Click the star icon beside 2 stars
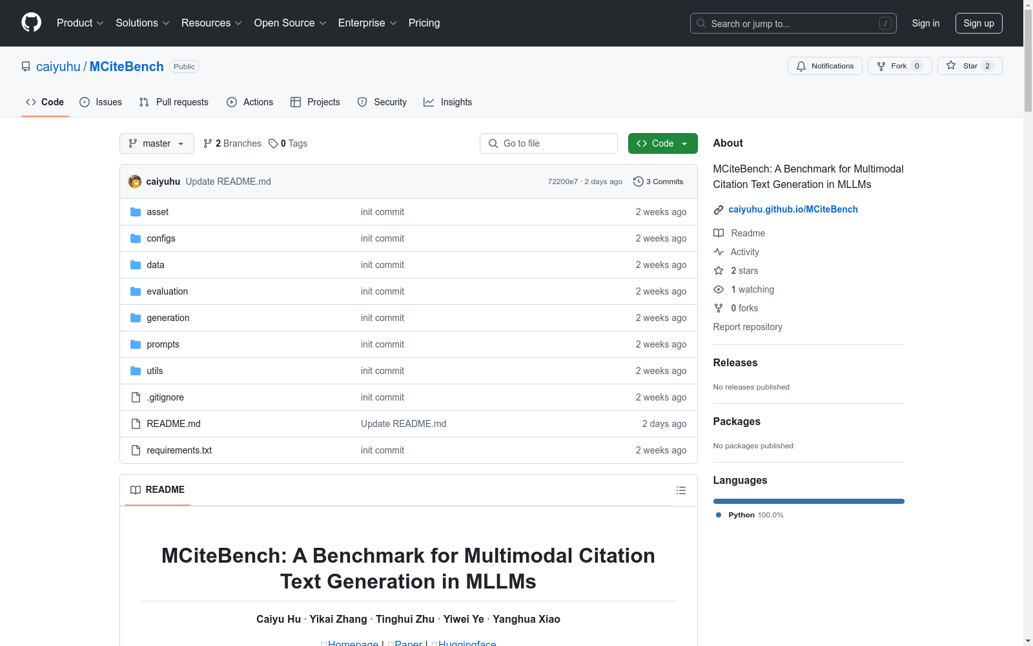This screenshot has height=646, width=1033. [x=719, y=271]
